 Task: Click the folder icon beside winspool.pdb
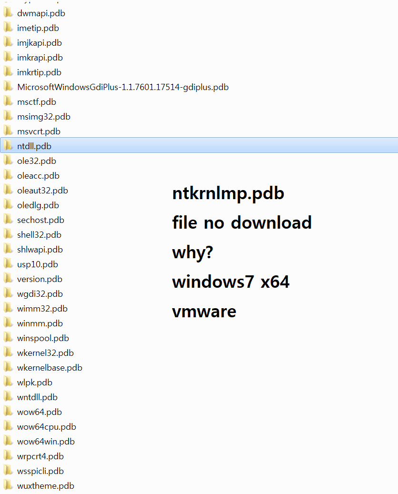(8, 338)
